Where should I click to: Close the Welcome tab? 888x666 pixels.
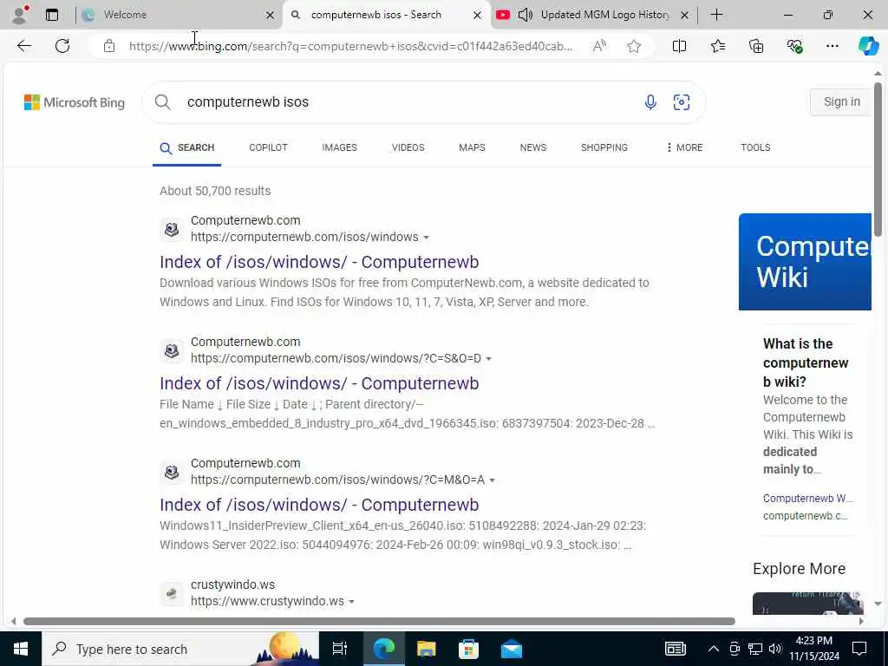coord(271,16)
